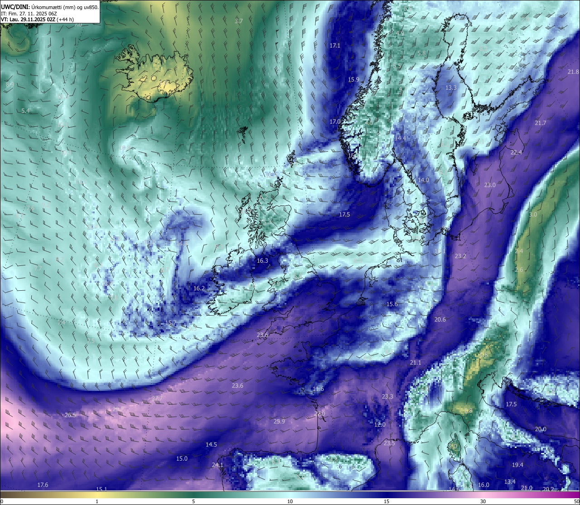Click the 0 tick on the colour scale

click(2, 501)
